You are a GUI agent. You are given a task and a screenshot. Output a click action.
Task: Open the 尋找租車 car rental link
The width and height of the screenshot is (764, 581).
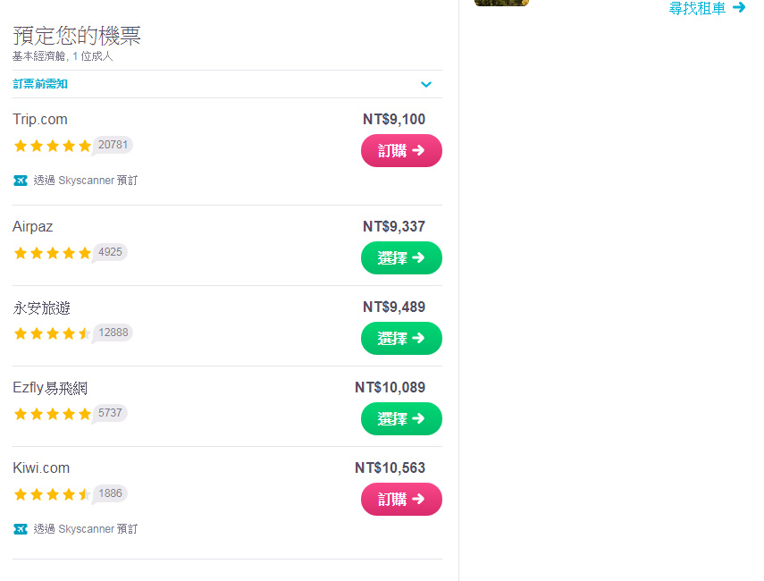697,8
